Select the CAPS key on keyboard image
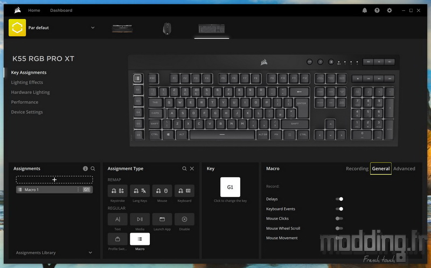This screenshot has height=268, width=431. [156, 113]
